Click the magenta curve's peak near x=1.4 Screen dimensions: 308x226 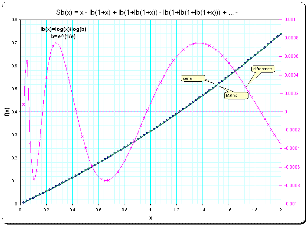[x=198, y=43]
